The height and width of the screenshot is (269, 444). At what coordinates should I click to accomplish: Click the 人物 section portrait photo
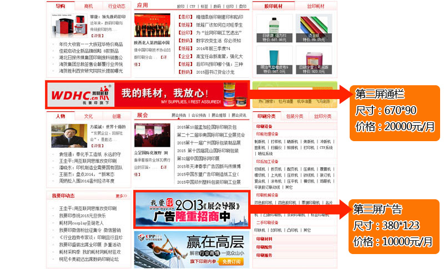(x=65, y=136)
